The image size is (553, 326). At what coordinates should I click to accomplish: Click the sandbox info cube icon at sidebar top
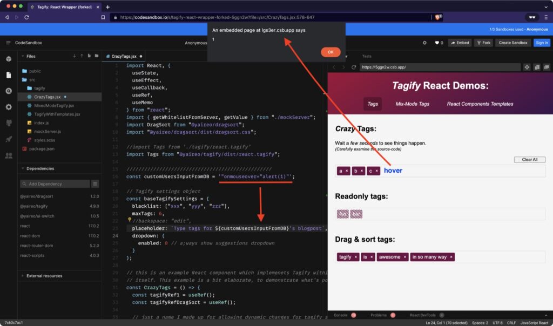click(8, 59)
